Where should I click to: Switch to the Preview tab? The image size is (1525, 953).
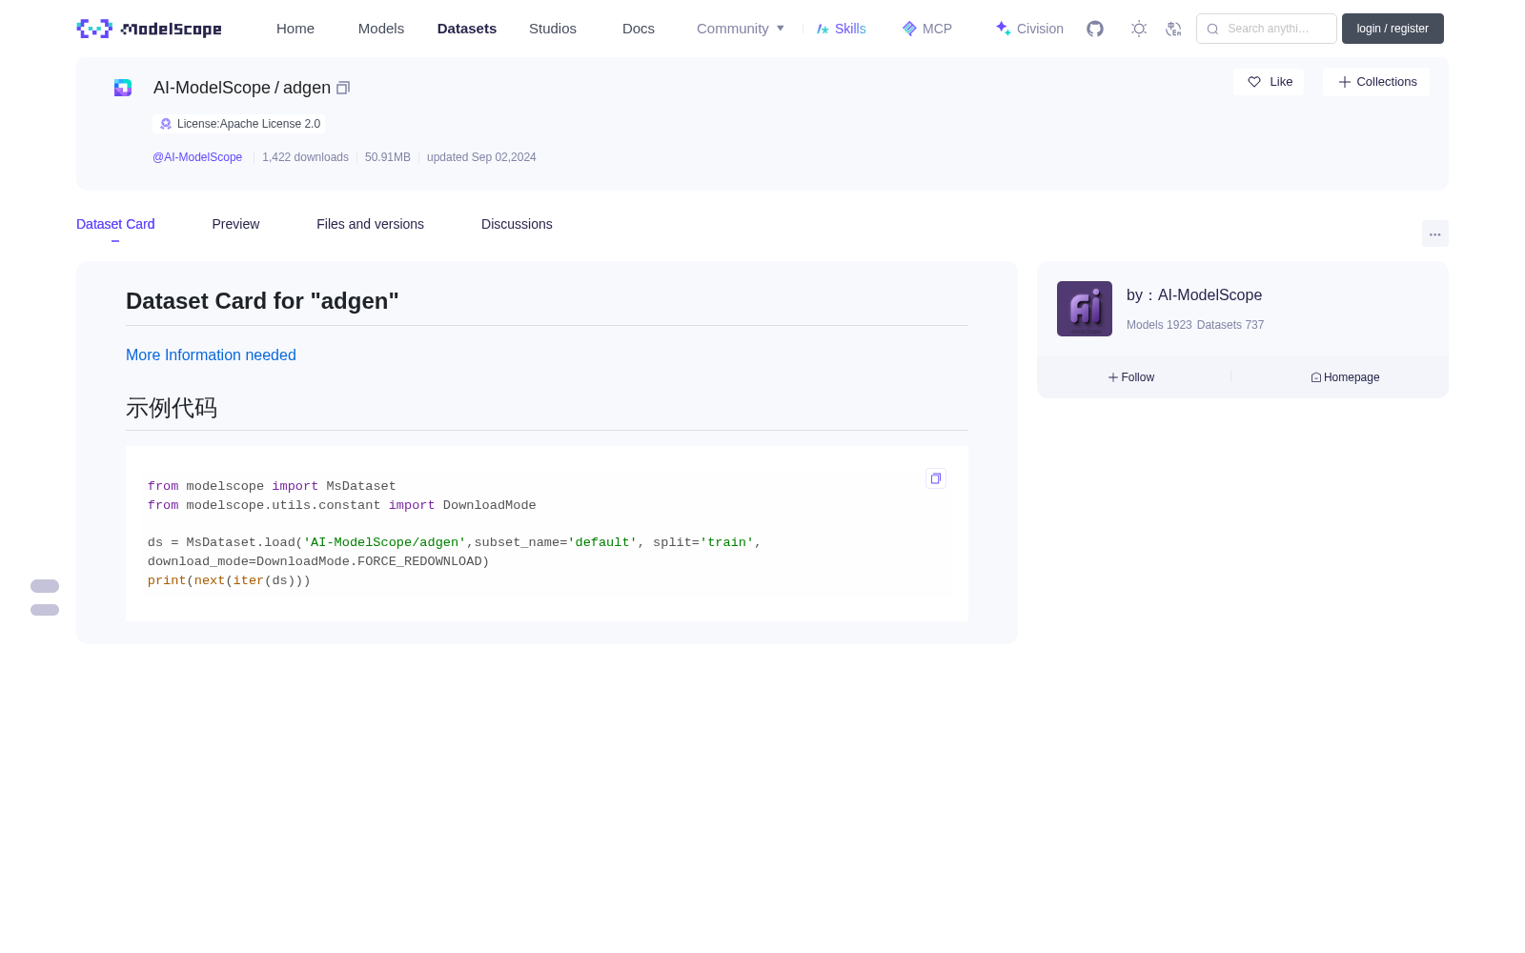[x=235, y=224]
